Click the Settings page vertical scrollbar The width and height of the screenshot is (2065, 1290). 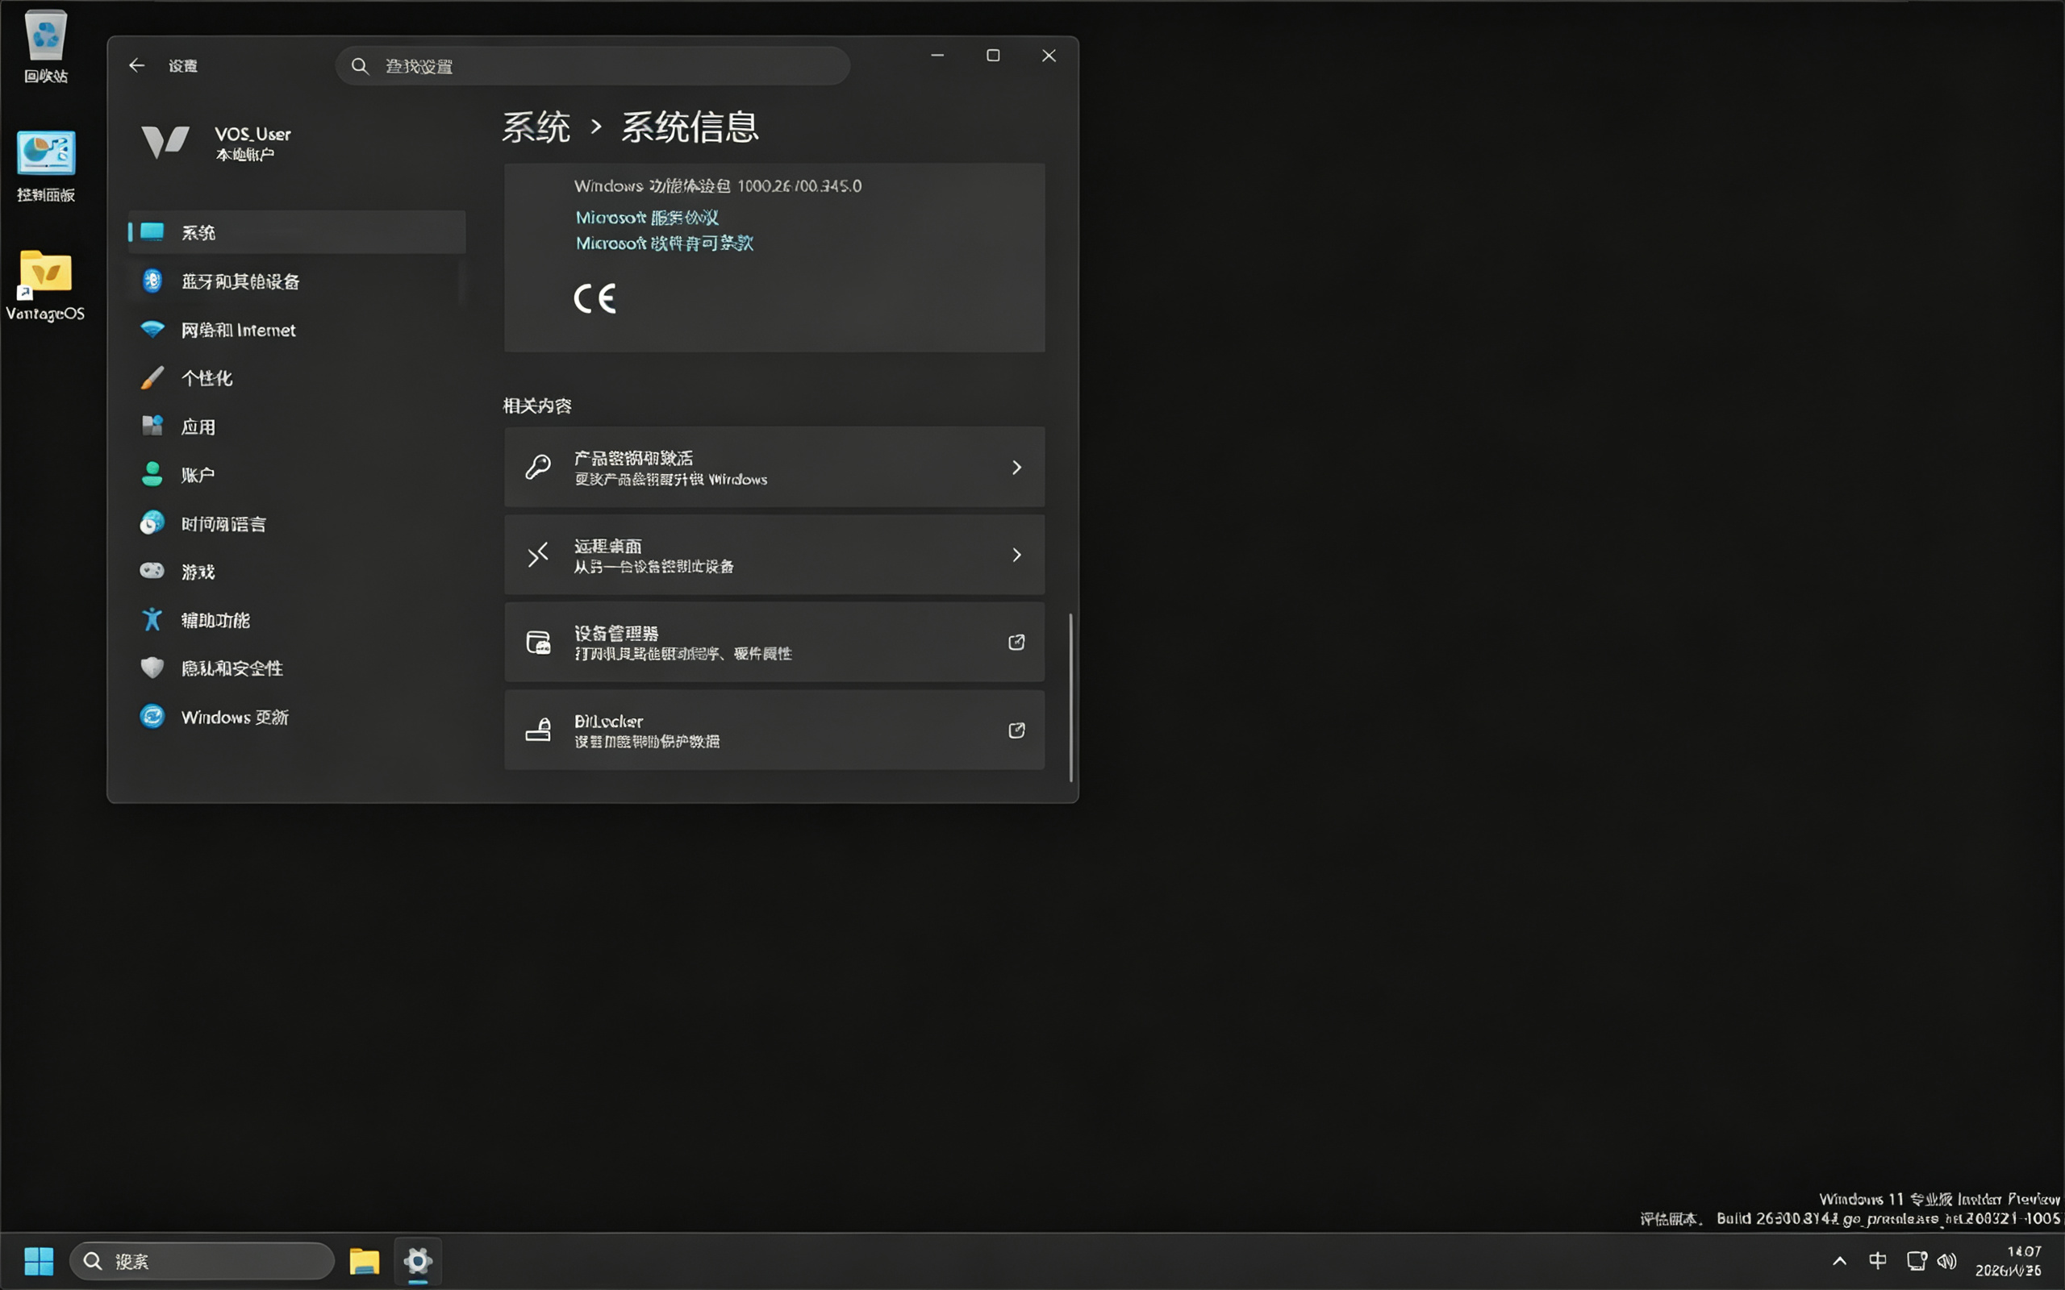(x=1071, y=697)
